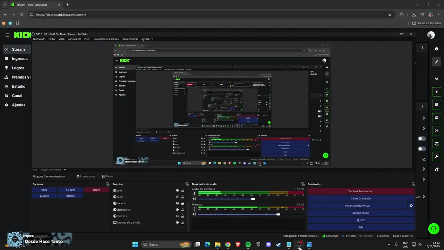Image resolution: width=444 pixels, height=250 pixels.
Task: Click the document notes icon in Kick sidebar
Action: [436, 105]
